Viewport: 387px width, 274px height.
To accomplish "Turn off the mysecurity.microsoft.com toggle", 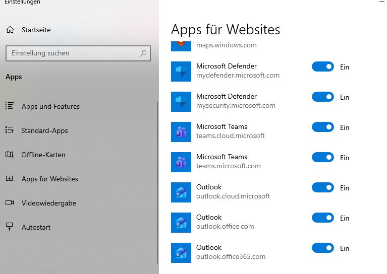I will coord(322,97).
